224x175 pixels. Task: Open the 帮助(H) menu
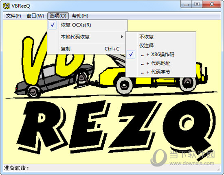point(80,16)
